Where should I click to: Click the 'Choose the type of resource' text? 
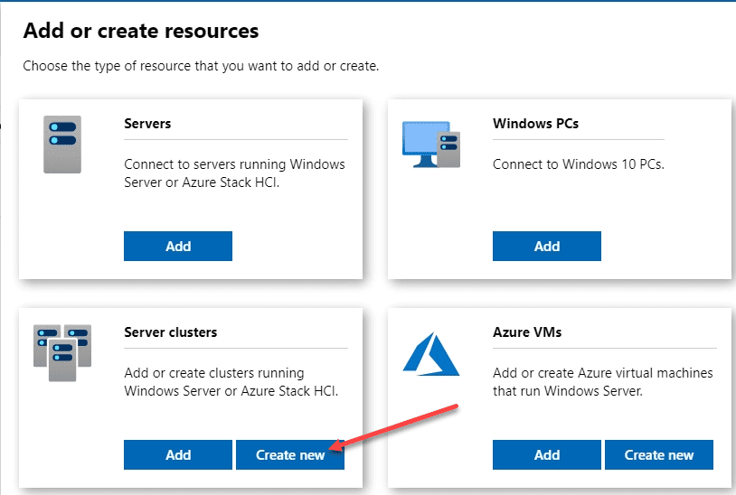click(x=201, y=66)
